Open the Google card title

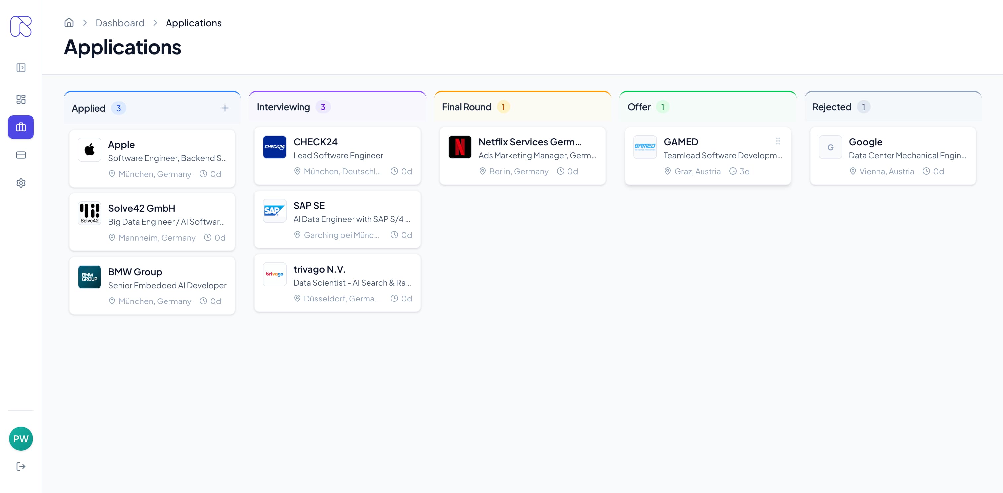point(866,142)
